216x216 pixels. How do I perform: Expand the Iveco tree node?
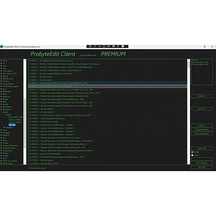1,60
